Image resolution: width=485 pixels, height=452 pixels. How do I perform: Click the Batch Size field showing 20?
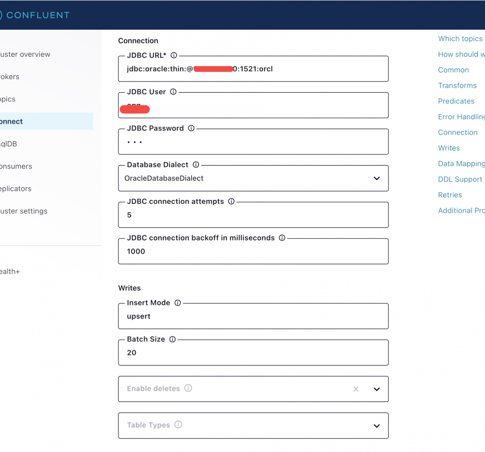click(253, 352)
